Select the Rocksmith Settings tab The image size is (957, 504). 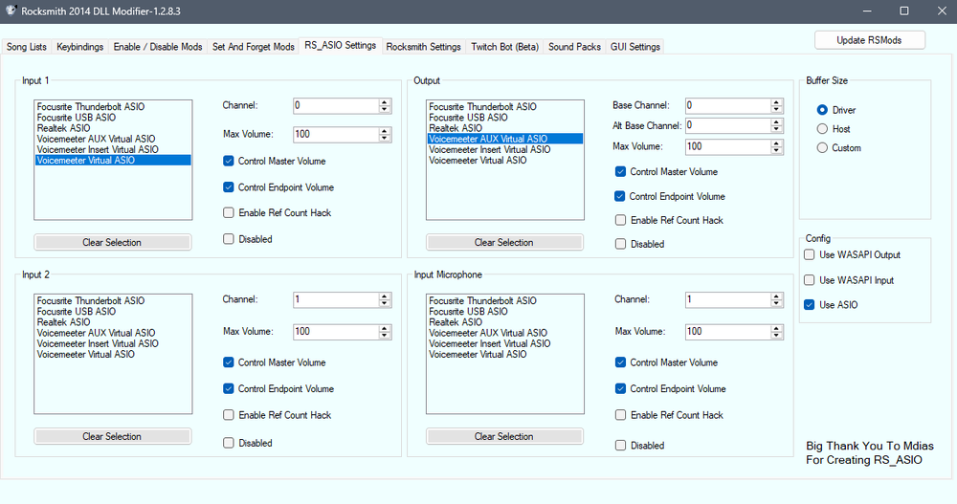[424, 46]
